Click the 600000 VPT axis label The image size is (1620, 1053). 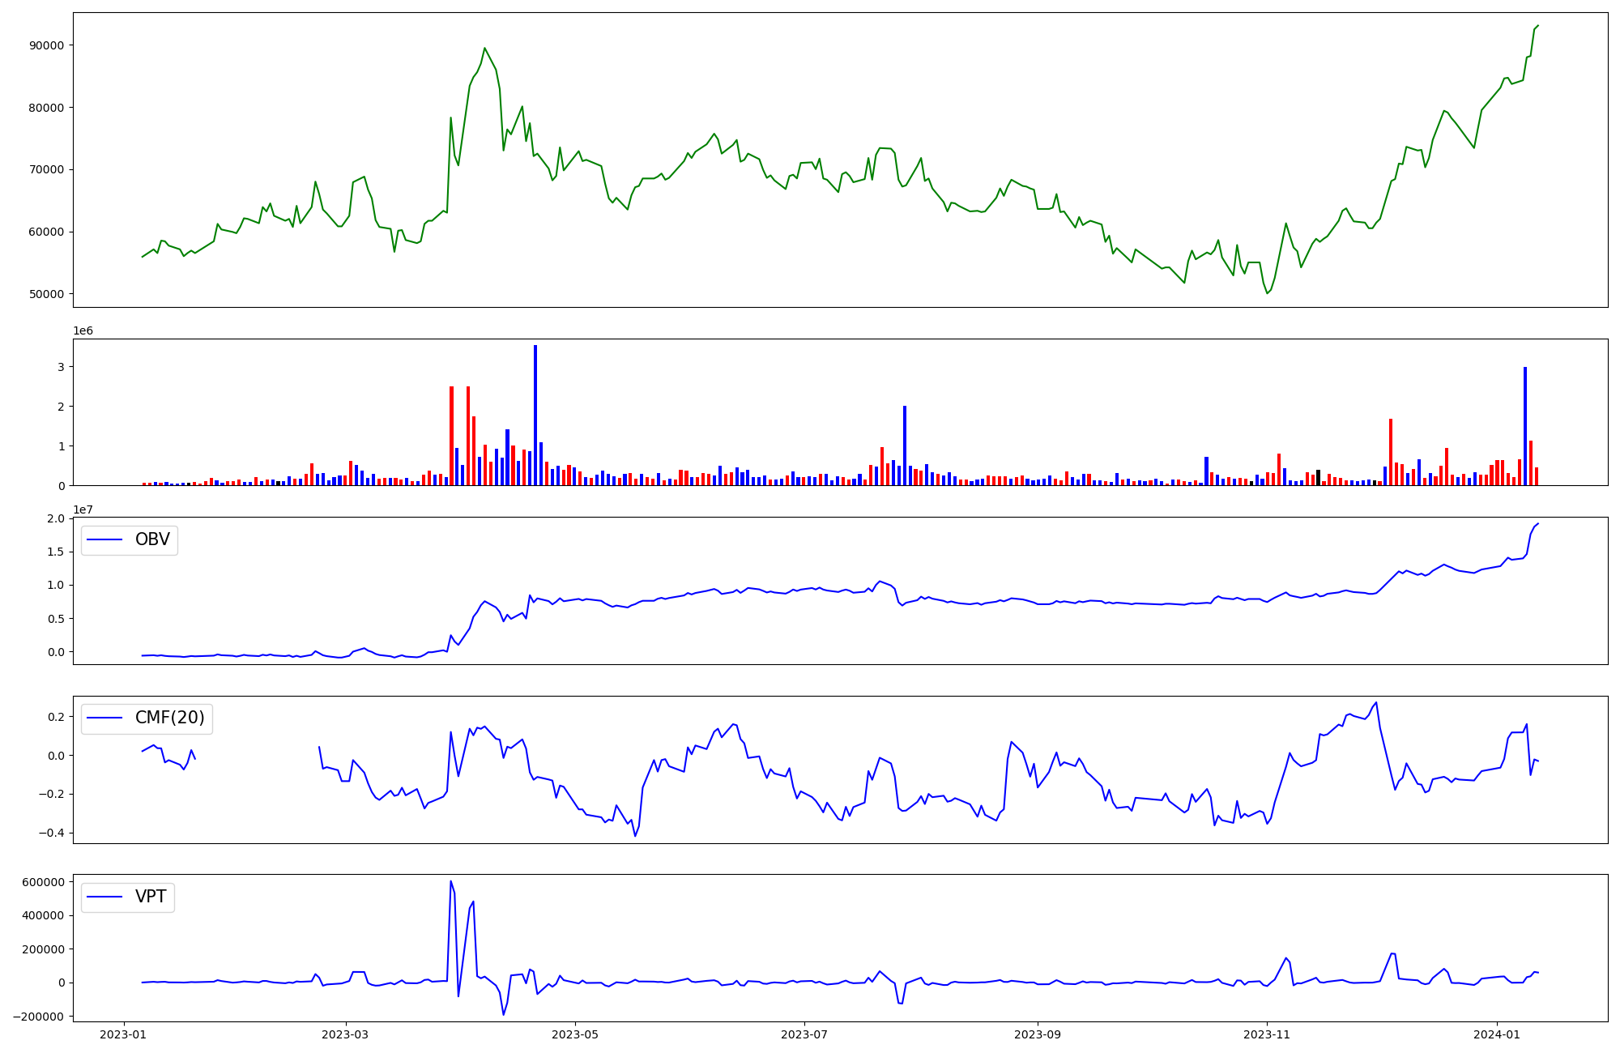(43, 882)
